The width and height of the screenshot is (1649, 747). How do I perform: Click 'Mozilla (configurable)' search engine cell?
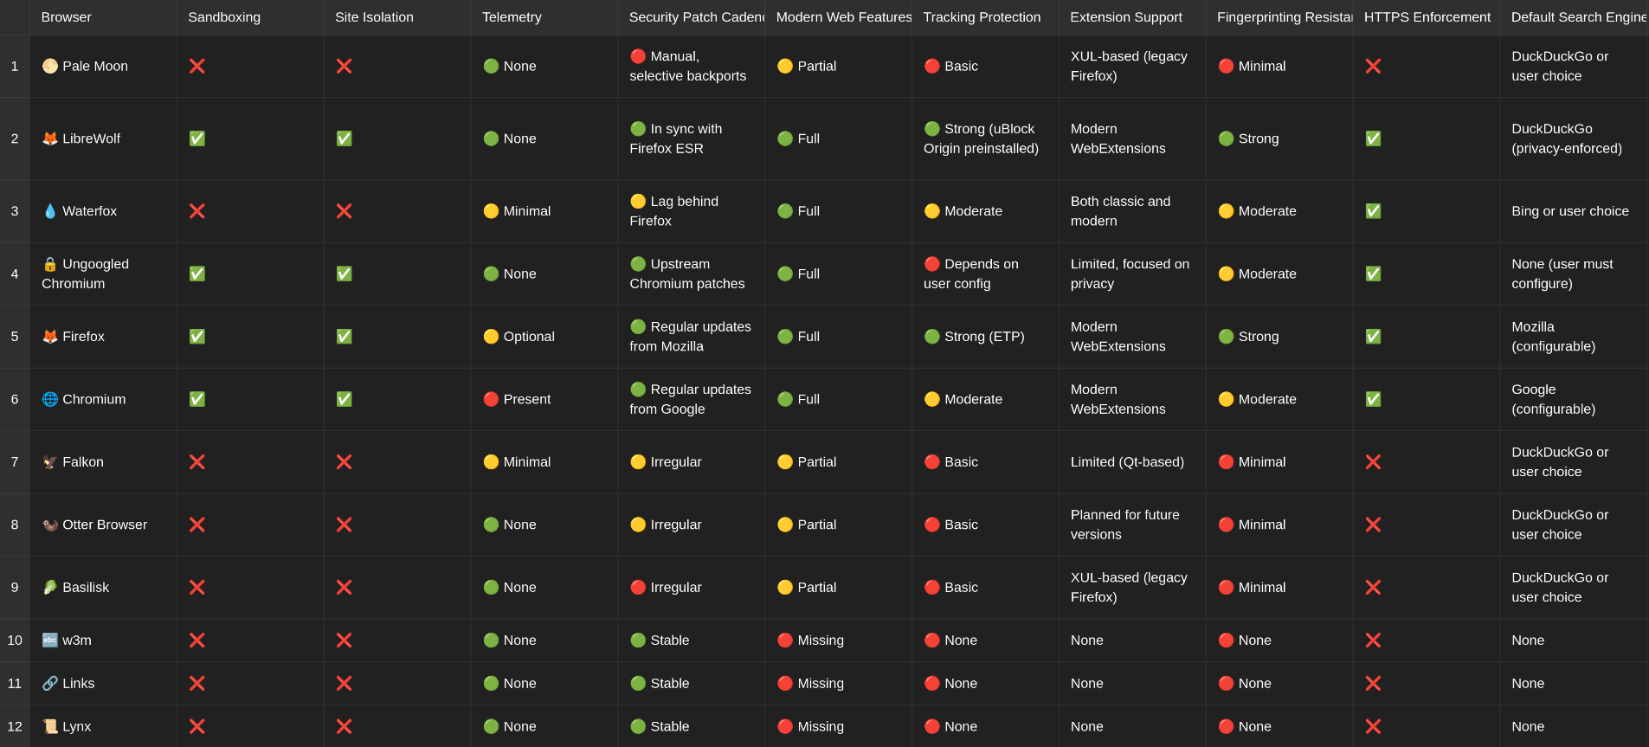(1574, 337)
